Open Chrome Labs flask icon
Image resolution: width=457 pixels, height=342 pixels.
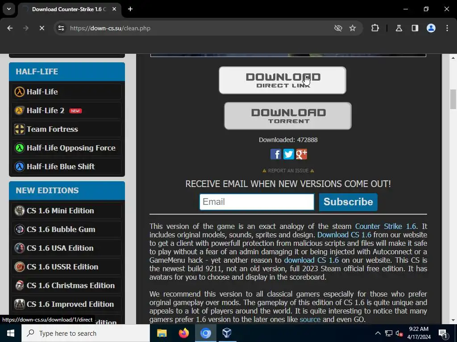[x=399, y=28]
